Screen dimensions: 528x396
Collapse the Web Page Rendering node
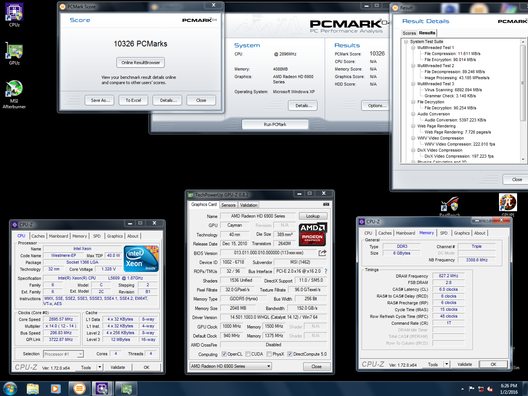coord(413,126)
